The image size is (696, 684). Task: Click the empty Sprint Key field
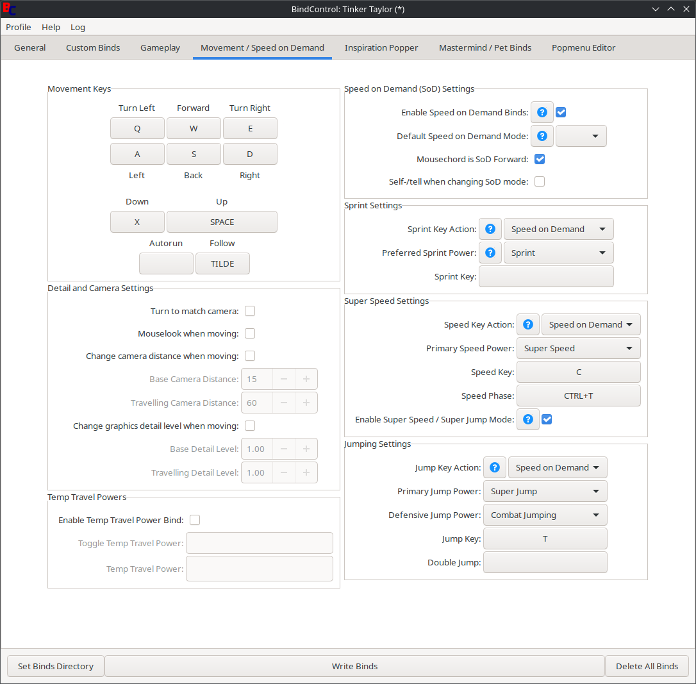(546, 276)
